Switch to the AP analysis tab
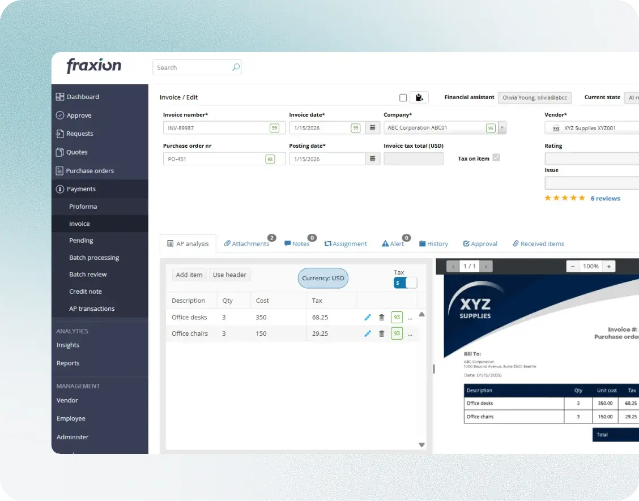Screen dimensions: 639x501 188,243
